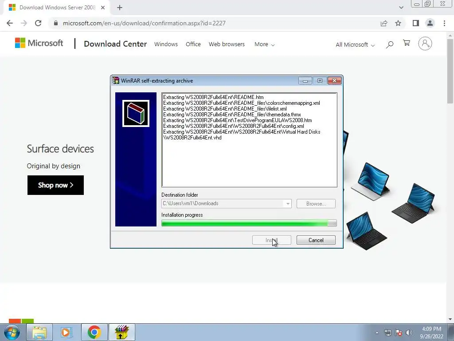Click the address bar URL
The width and height of the screenshot is (454, 341).
144,23
